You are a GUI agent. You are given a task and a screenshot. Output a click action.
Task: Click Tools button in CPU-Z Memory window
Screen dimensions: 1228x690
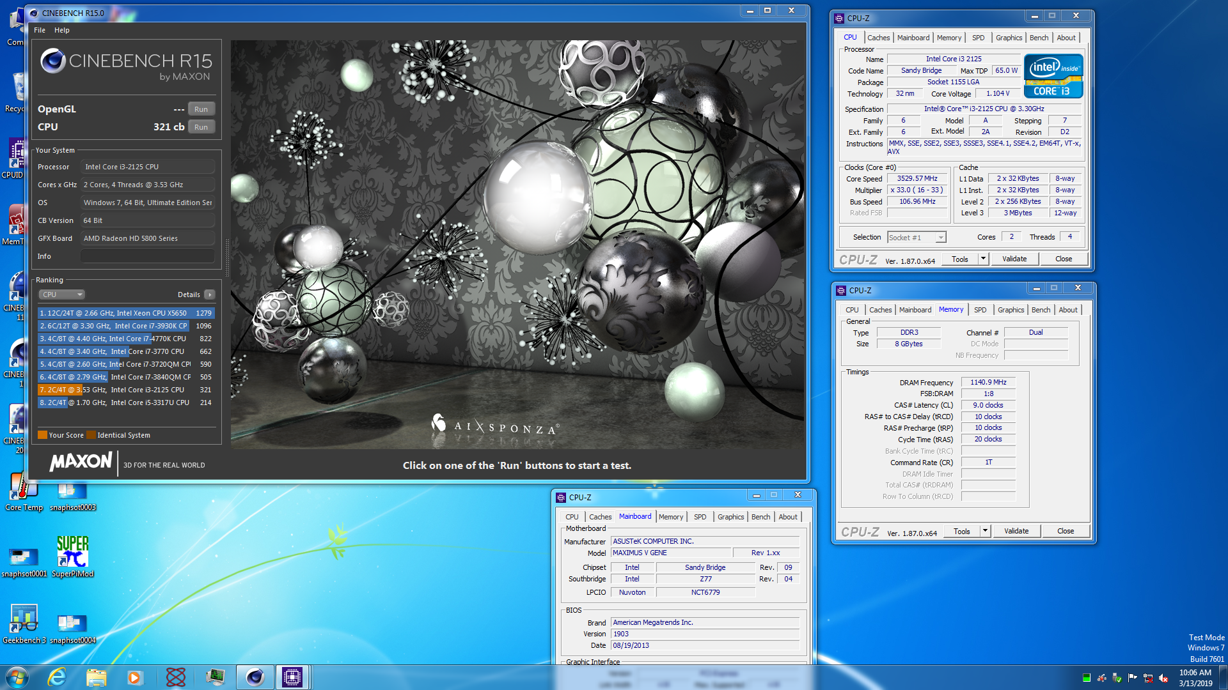[x=962, y=531]
